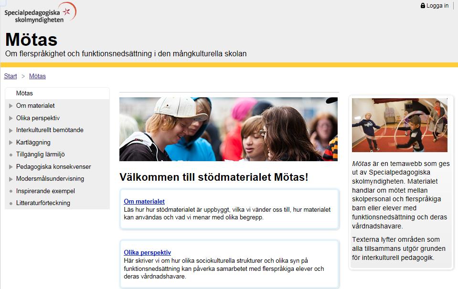
Task: Open the Olika perspektiv heading link
Action: [x=148, y=253]
